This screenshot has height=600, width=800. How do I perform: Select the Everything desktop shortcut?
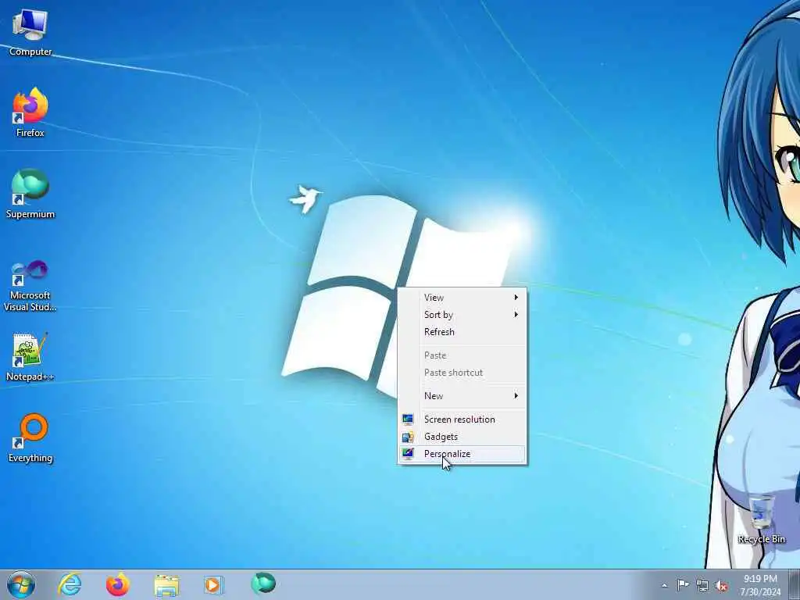click(x=30, y=437)
